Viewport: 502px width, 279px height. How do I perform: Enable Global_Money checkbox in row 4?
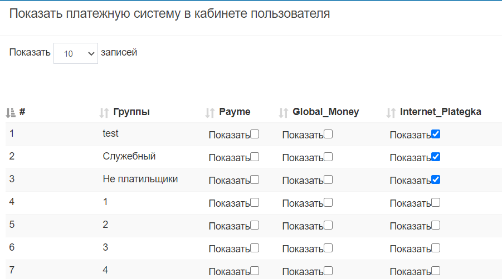coord(328,202)
